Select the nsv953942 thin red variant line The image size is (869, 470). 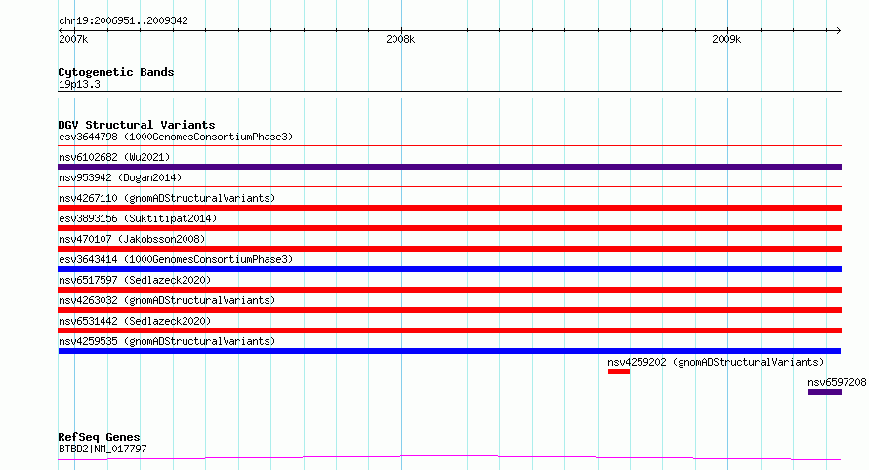click(449, 187)
